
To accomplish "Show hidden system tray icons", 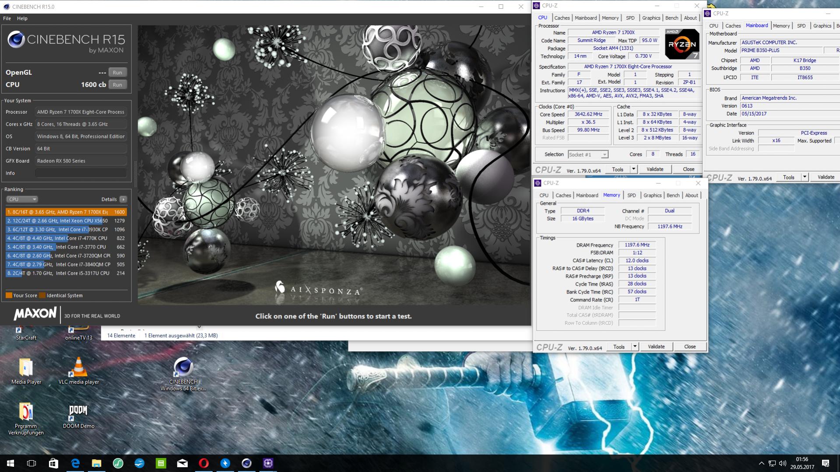I will pos(762,463).
